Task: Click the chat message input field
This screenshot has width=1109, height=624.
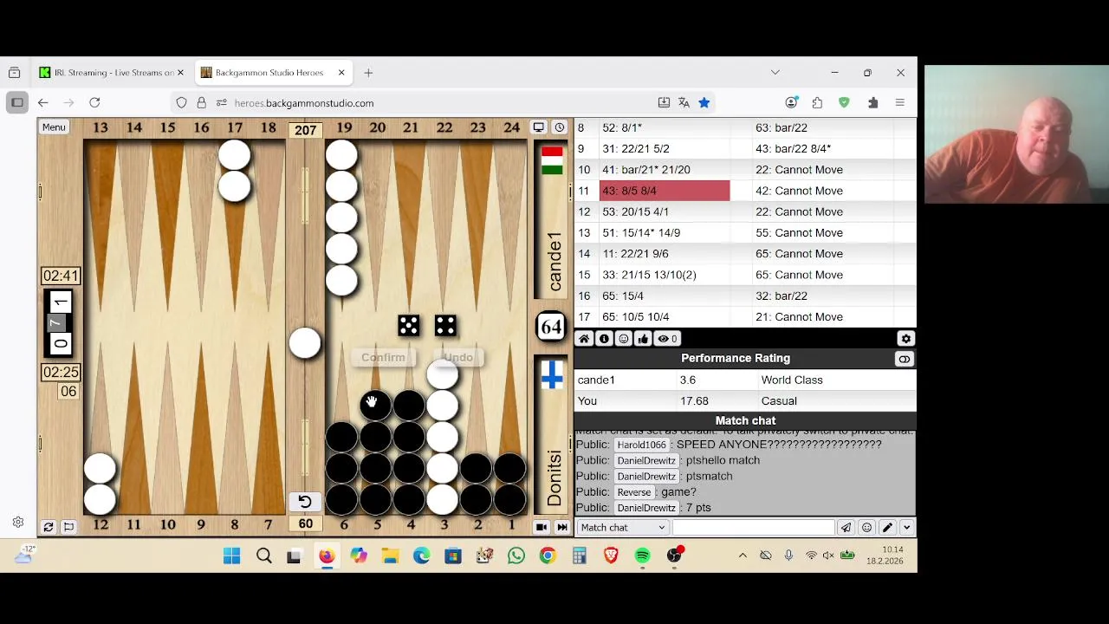Action: [x=754, y=527]
